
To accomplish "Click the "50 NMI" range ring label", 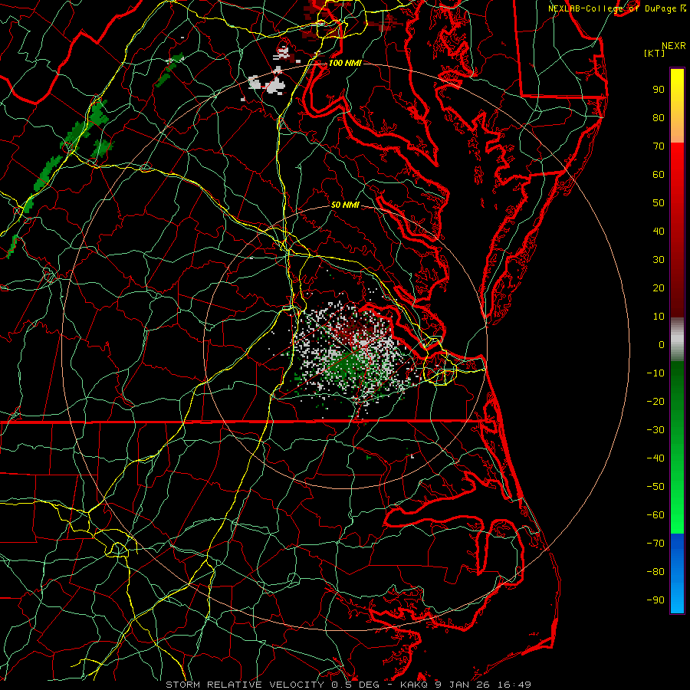I will coord(345,205).
